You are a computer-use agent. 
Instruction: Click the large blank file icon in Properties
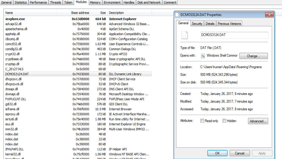pyautogui.click(x=184, y=35)
